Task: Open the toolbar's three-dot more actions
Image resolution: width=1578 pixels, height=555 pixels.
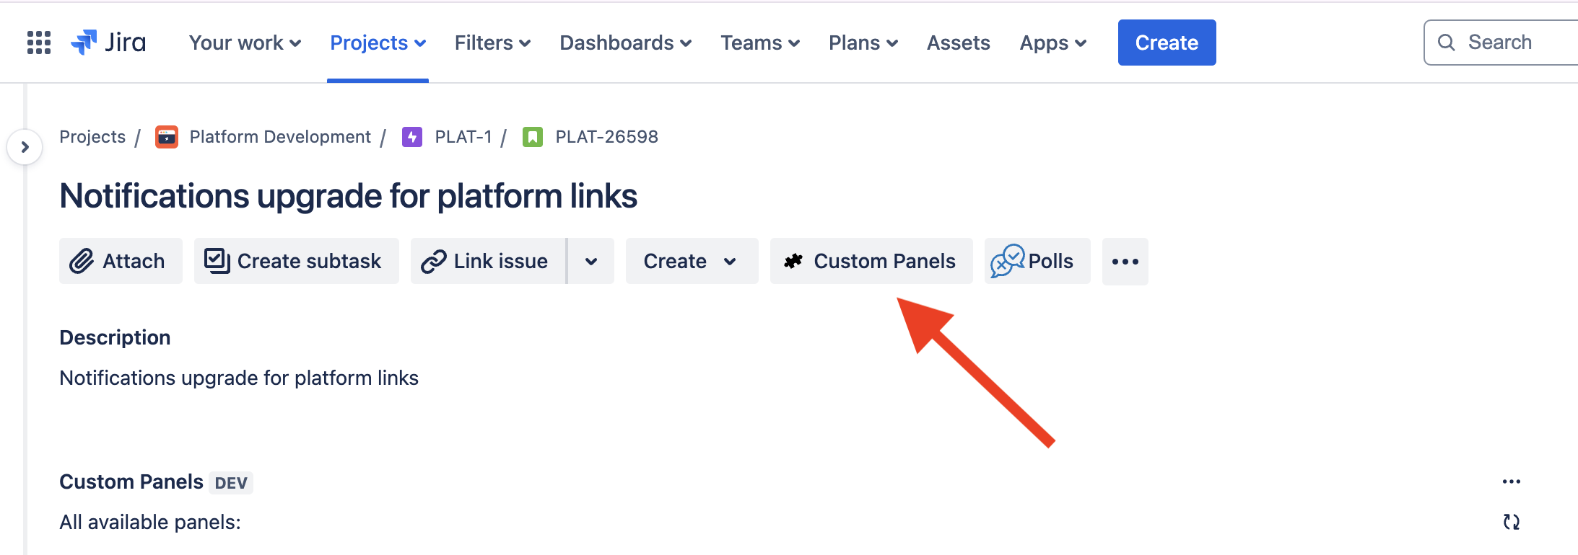Action: tap(1125, 262)
